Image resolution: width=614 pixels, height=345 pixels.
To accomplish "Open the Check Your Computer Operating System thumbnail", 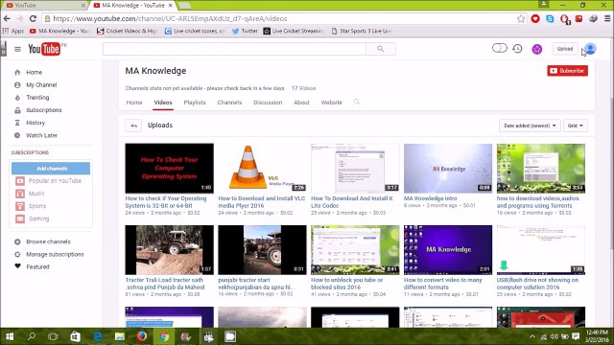I will coord(169,169).
